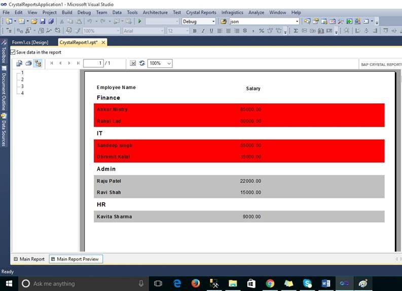Switch to the Form1.cs [Design] tab
Image resolution: width=402 pixels, height=291 pixels.
pyautogui.click(x=30, y=43)
